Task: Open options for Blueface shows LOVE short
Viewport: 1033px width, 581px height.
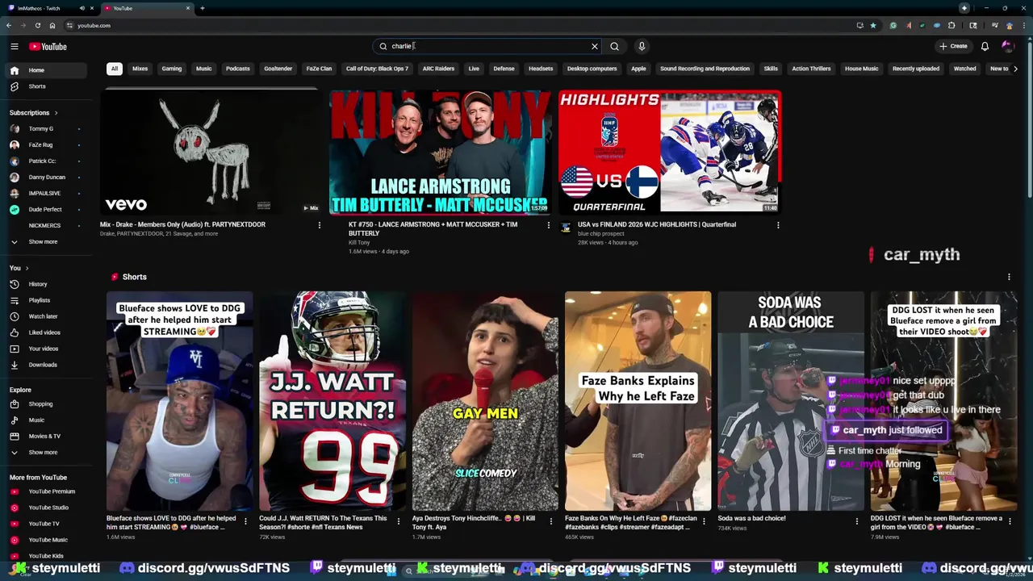Action: point(245,521)
